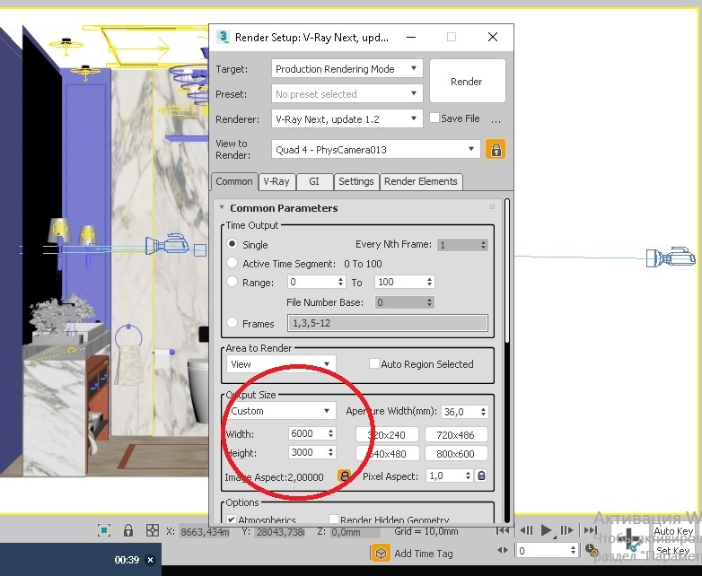The width and height of the screenshot is (702, 576).
Task: Open the Renderer dropdown
Action: click(347, 119)
